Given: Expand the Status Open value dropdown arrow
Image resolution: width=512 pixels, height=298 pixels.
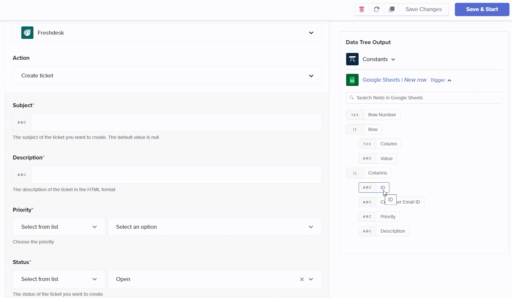Looking at the screenshot, I should pyautogui.click(x=311, y=279).
